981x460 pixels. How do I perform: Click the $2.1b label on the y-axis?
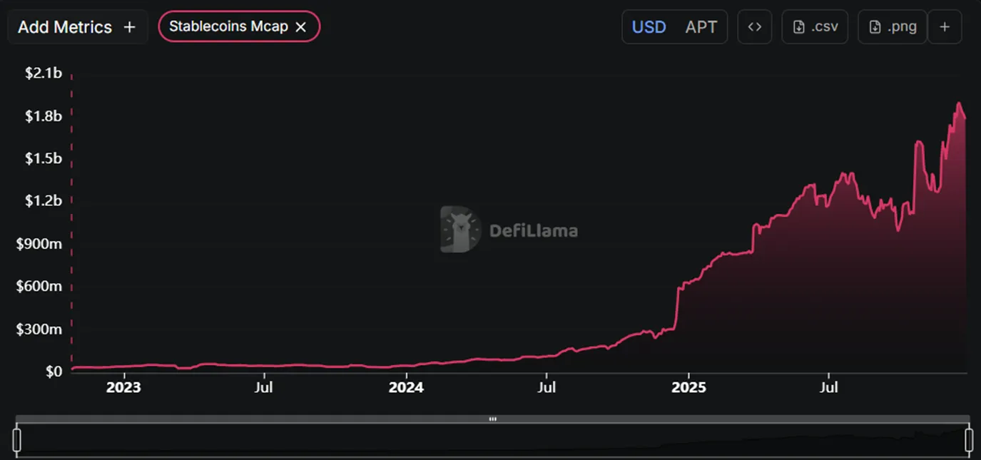pos(44,73)
